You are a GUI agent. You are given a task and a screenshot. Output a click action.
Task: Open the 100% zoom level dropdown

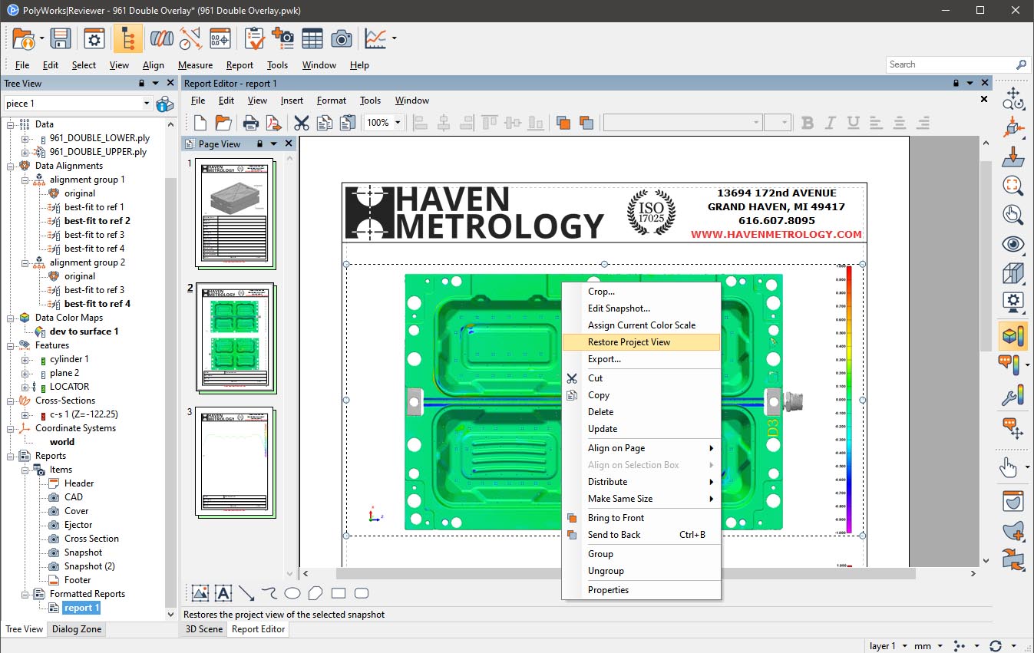point(385,123)
